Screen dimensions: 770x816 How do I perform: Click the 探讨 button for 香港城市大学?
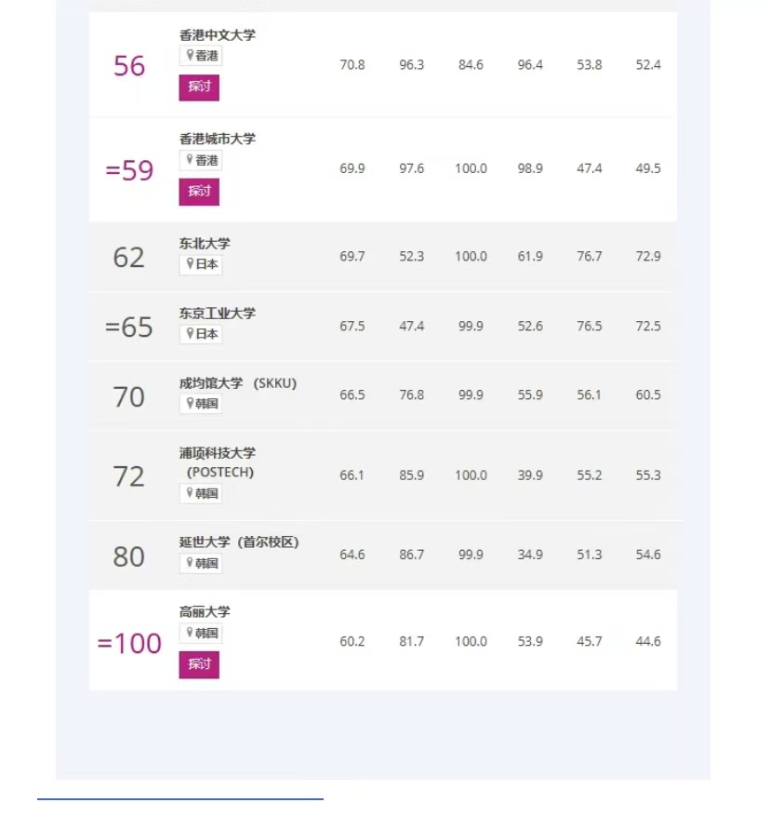click(x=199, y=192)
